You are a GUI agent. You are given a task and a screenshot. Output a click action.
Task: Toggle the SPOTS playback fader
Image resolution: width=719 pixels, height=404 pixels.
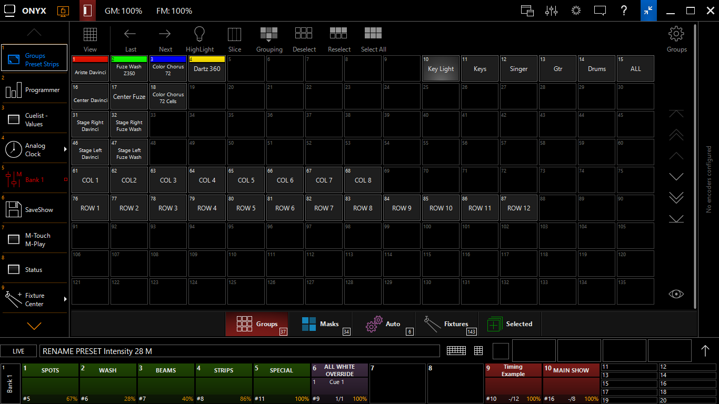pos(50,383)
